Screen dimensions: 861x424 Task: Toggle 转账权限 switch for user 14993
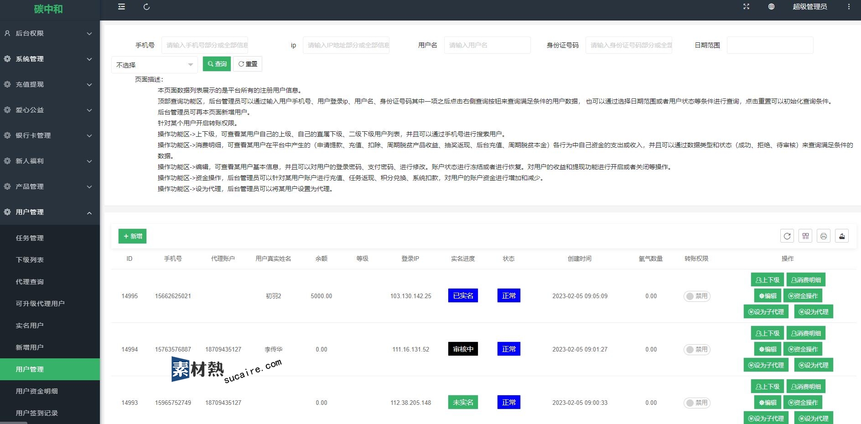click(x=697, y=403)
